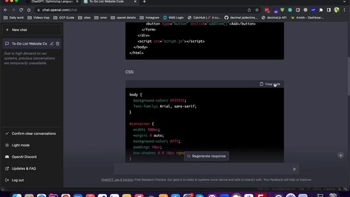Go to the browser home icon
Image resolution: width=350 pixels, height=197 pixels.
(x=29, y=10)
